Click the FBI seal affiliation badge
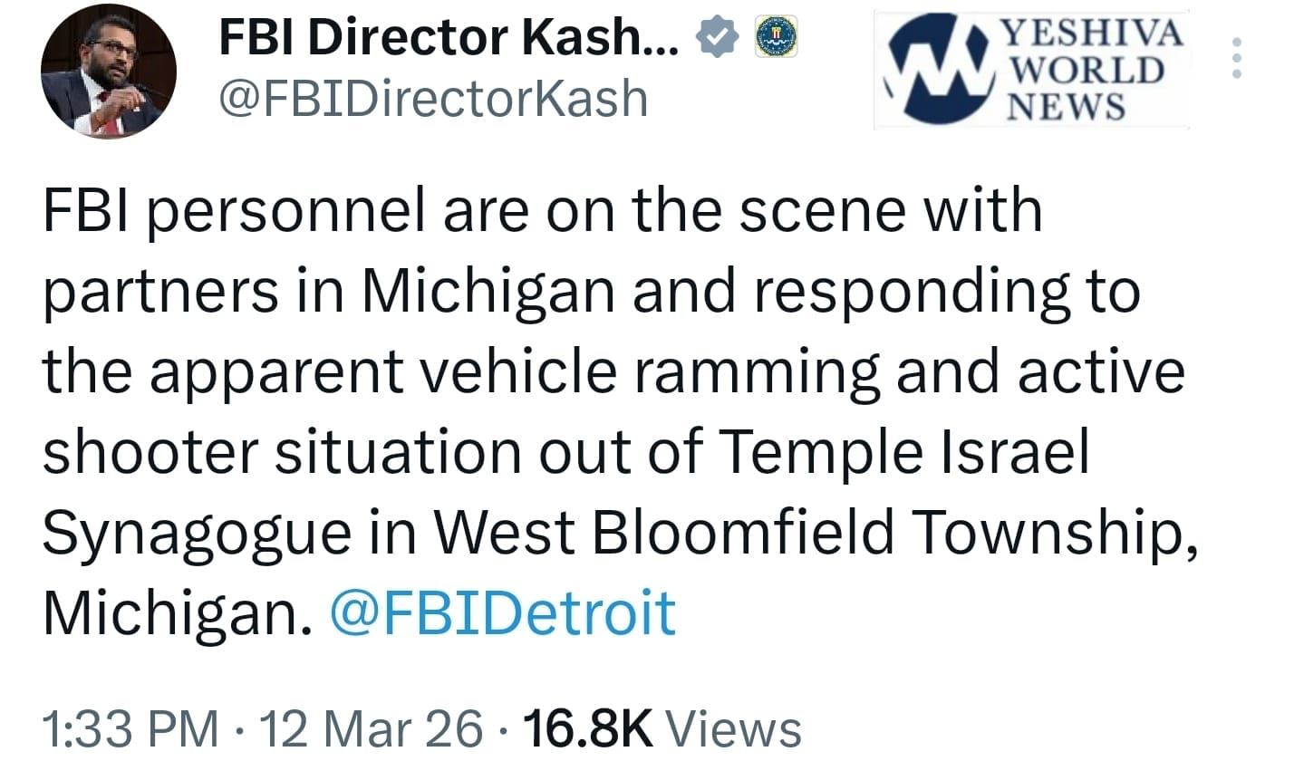Screen dimensions: 1304x761 pyautogui.click(x=776, y=38)
